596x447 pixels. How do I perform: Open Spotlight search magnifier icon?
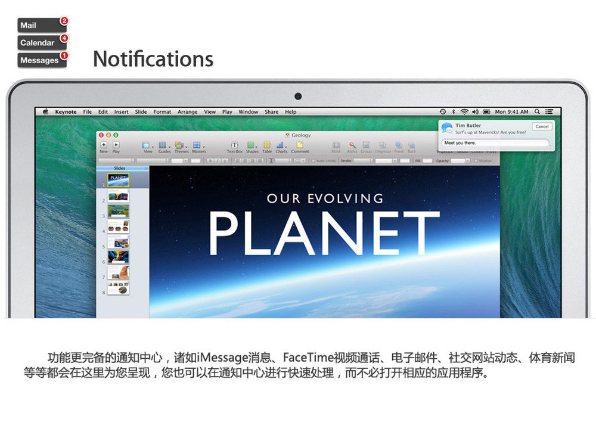[537, 112]
